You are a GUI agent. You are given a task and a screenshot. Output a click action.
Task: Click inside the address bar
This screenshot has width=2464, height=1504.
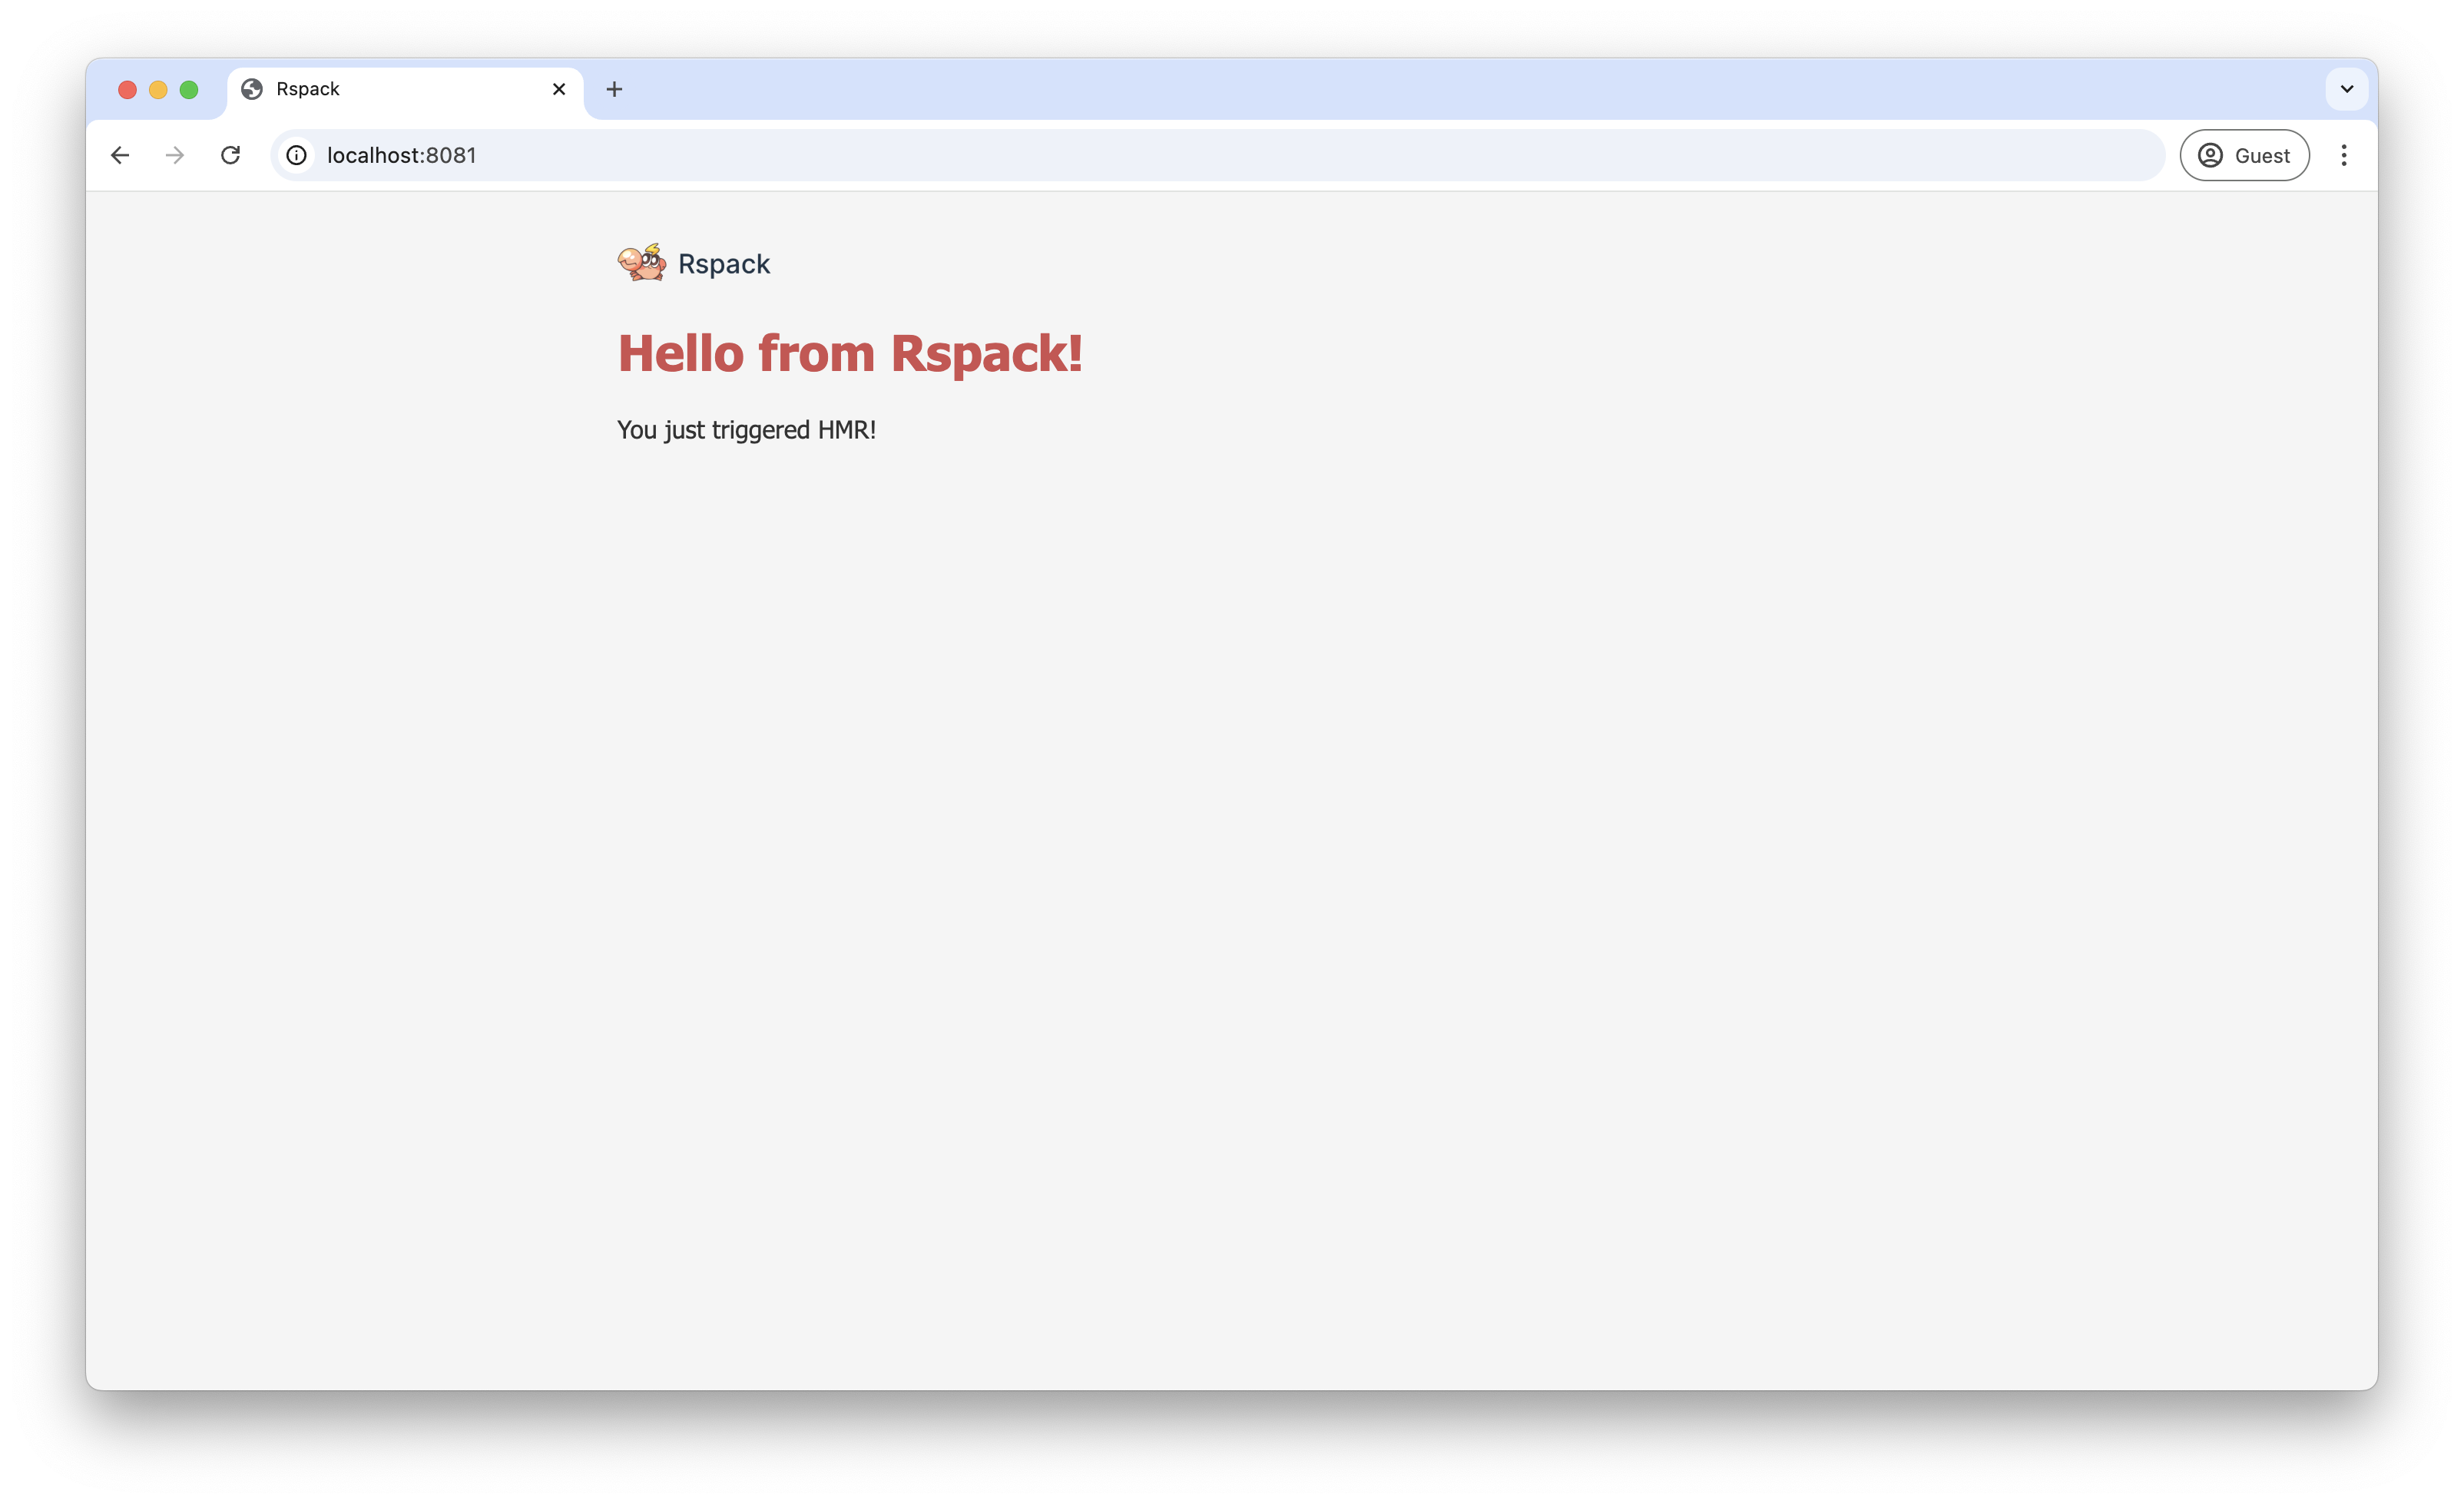click(700, 155)
